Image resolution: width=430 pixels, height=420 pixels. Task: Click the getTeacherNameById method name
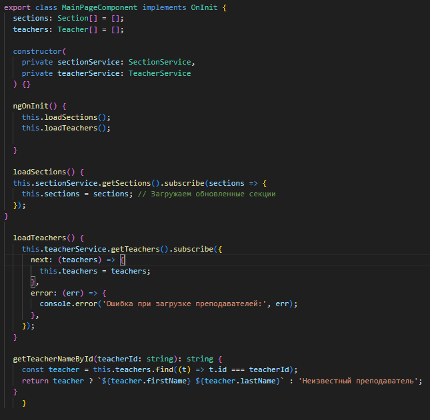(x=53, y=359)
